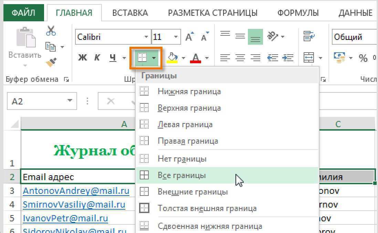Screen dimensions: 378x233
Task: Open the Fill Color bucket icon
Action: coord(173,57)
